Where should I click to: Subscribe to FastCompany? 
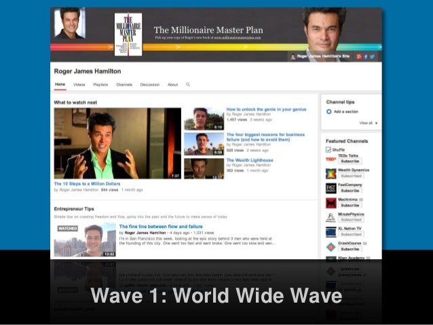click(350, 191)
